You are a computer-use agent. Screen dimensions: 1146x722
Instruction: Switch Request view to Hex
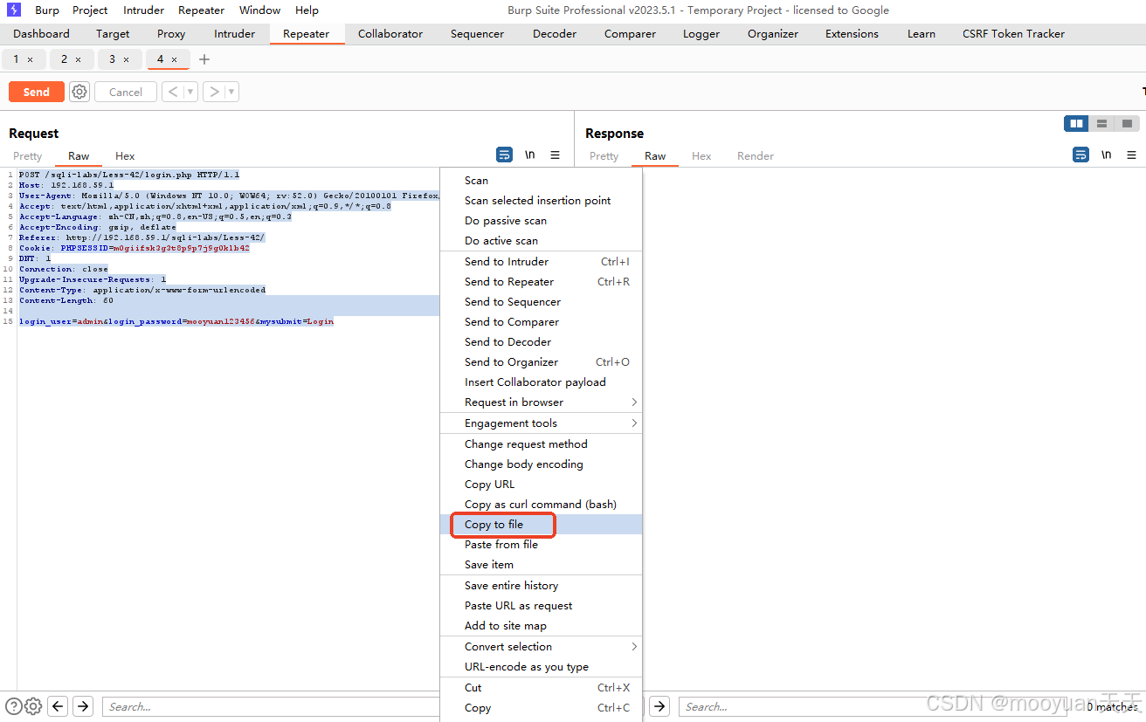pos(125,156)
